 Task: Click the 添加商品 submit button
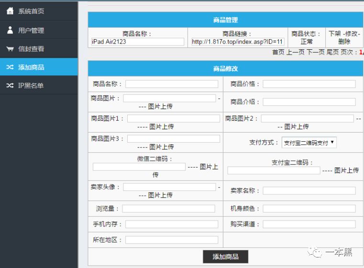pyautogui.click(x=225, y=257)
